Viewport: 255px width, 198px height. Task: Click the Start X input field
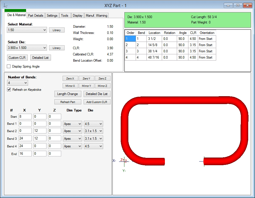click(25, 117)
